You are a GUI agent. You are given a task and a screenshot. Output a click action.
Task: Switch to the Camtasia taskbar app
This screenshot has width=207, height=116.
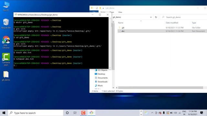click(x=83, y=113)
